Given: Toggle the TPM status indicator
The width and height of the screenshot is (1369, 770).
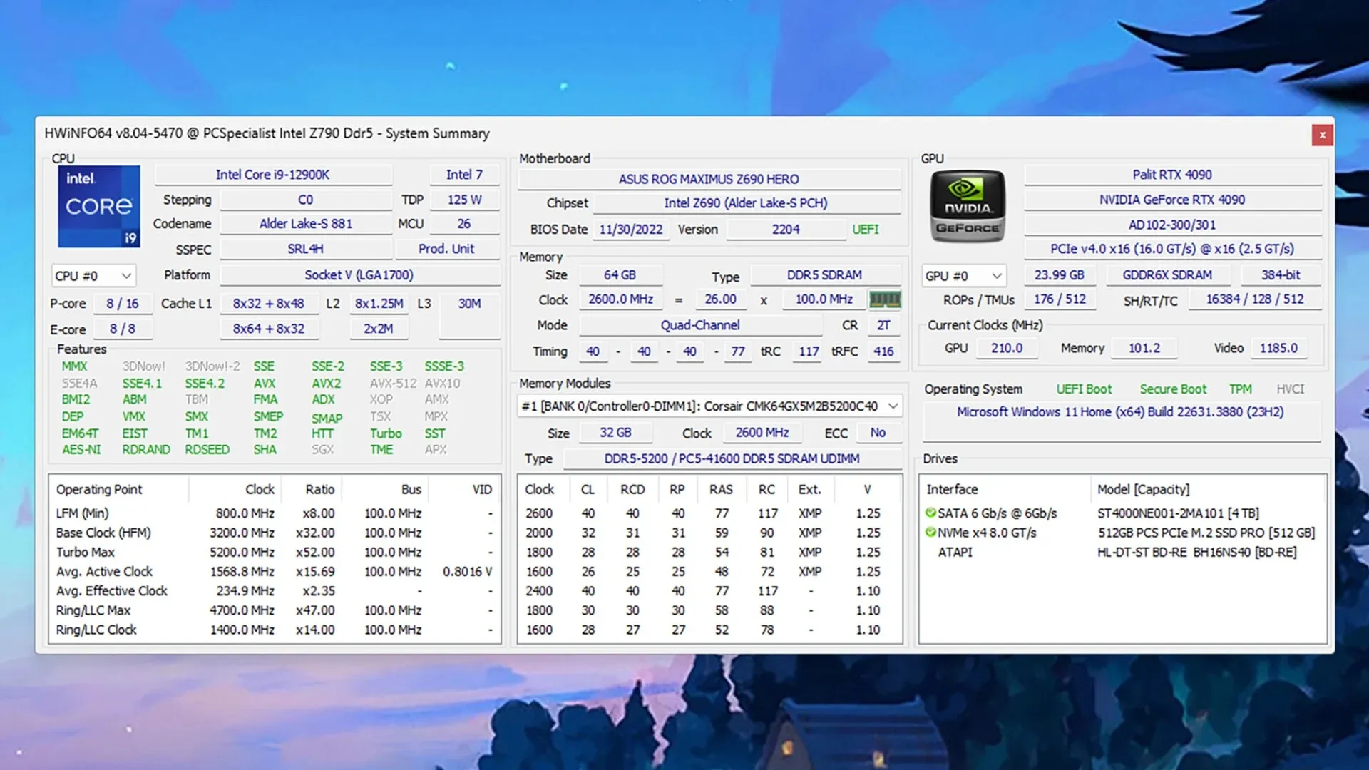Looking at the screenshot, I should pyautogui.click(x=1239, y=389).
